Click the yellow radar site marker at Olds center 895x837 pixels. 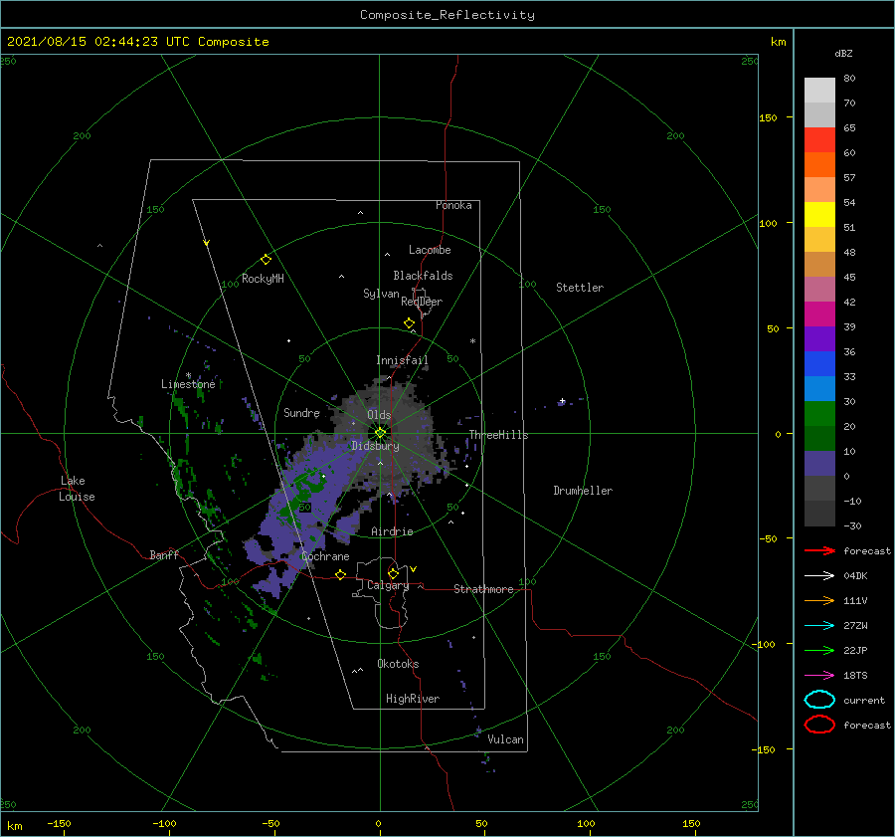point(380,433)
